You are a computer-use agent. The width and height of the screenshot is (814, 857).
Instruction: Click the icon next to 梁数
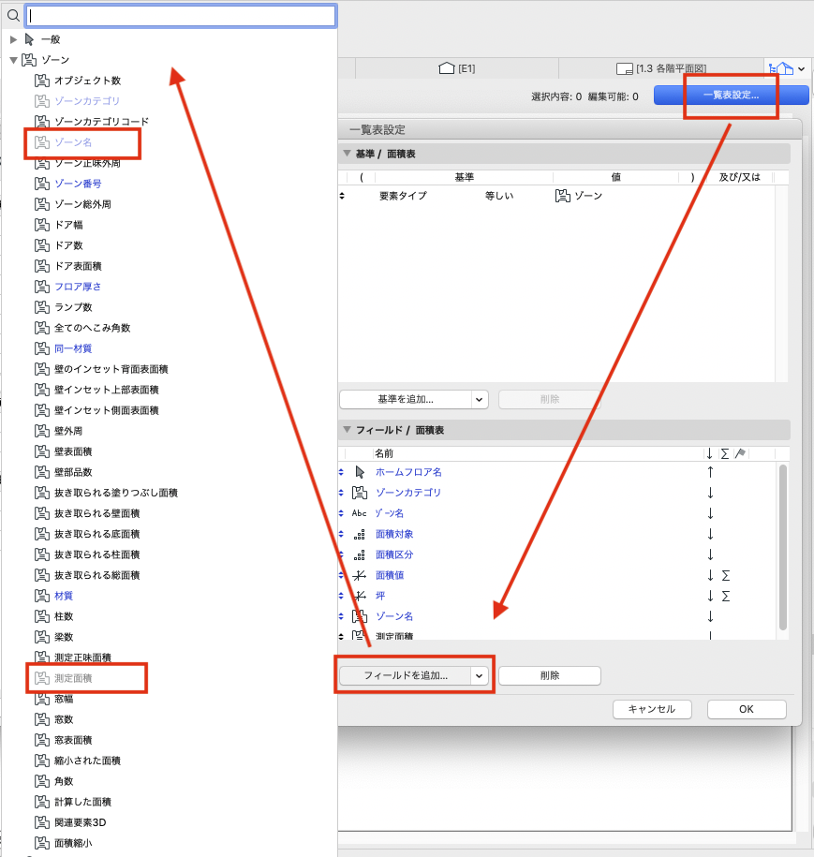point(42,637)
